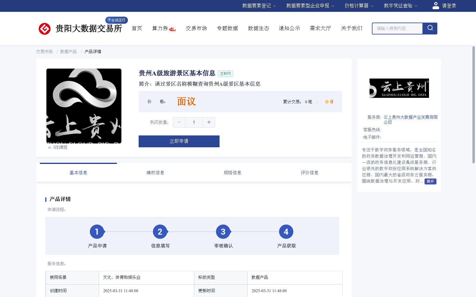
Task: Open 专题数据 navigation item
Action: pyautogui.click(x=227, y=28)
